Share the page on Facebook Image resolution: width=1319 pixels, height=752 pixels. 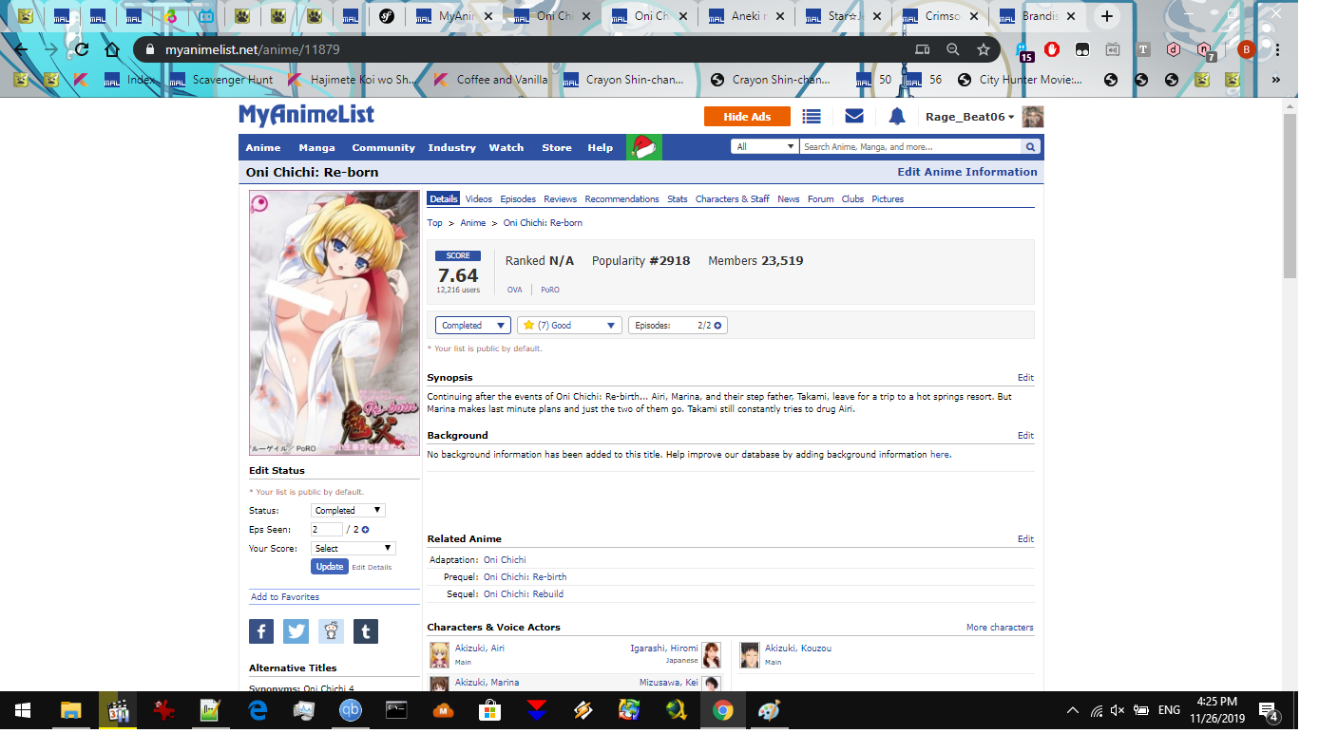click(x=261, y=631)
